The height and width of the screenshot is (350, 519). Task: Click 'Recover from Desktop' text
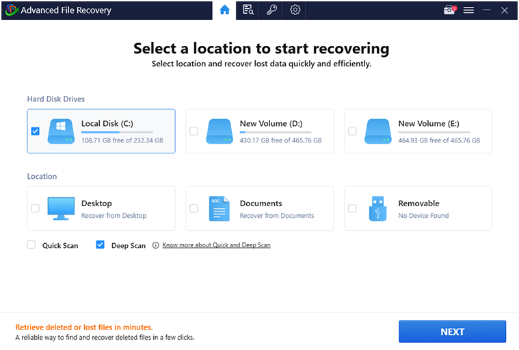(114, 216)
